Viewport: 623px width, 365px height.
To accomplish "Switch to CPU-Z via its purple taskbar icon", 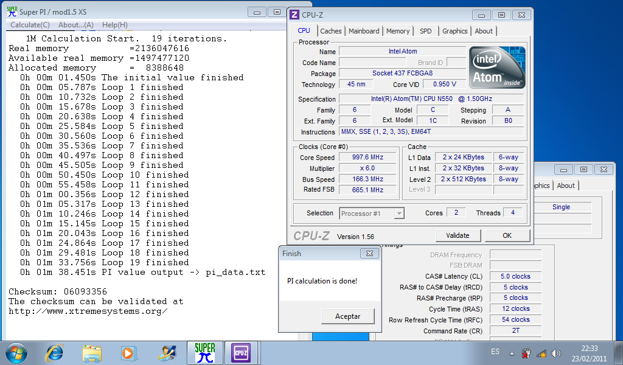I will (241, 353).
